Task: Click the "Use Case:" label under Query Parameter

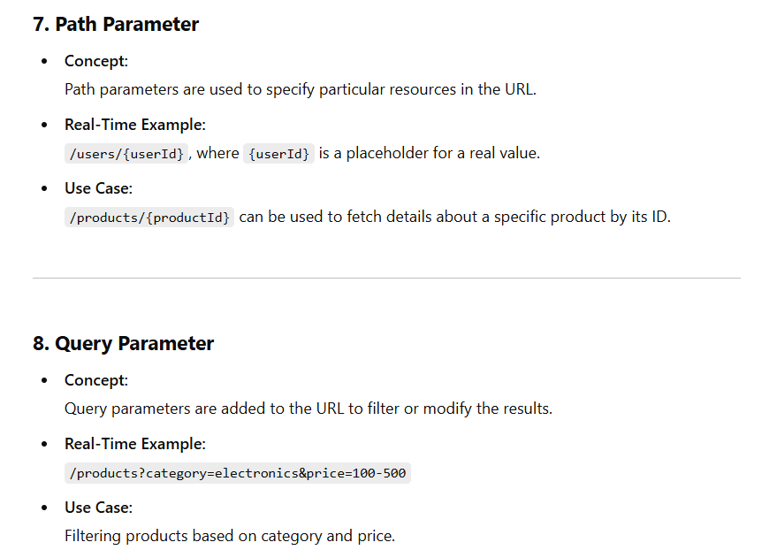Action: (x=98, y=508)
